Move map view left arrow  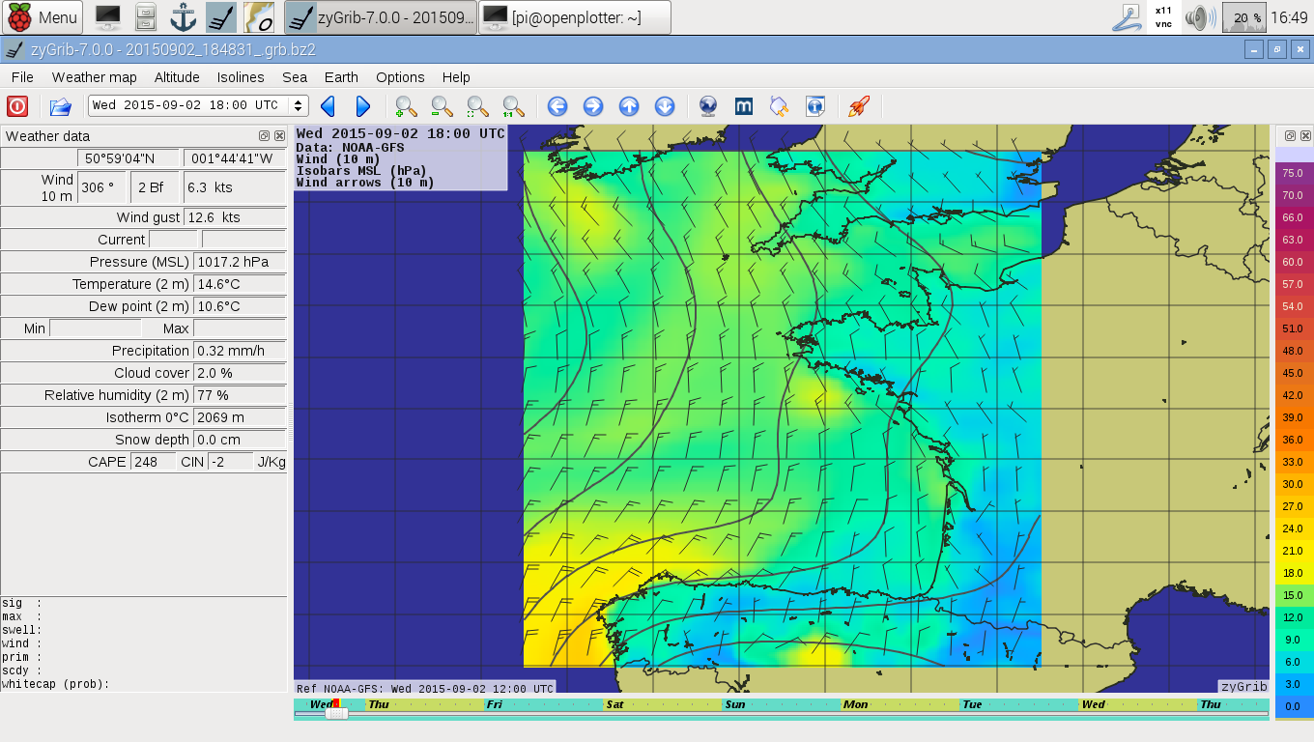(557, 106)
